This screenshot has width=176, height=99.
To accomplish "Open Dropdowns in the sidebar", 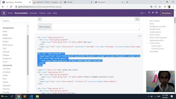I will [x=7, y=58].
